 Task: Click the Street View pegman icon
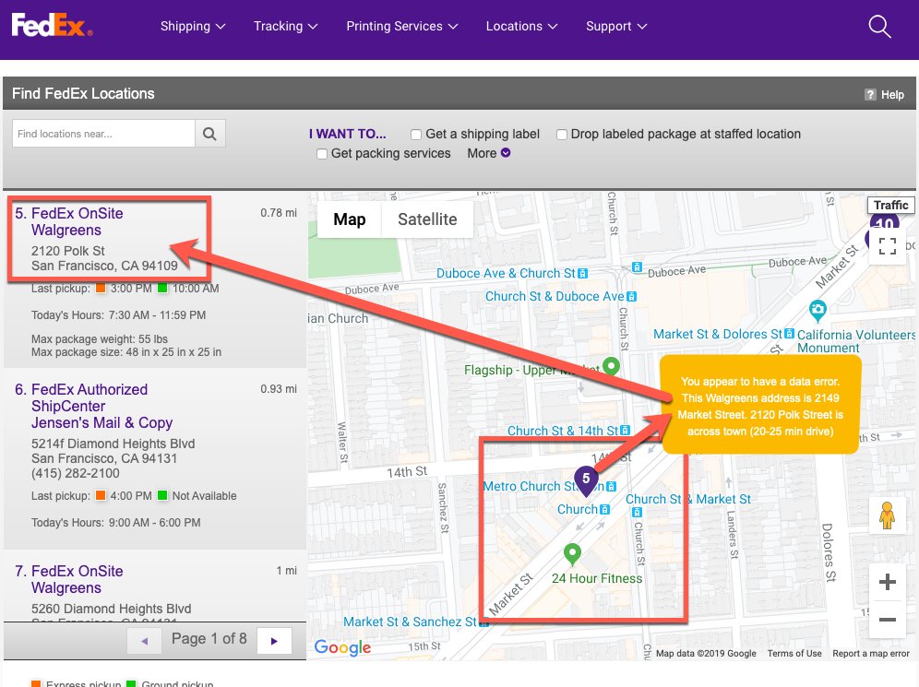point(887,516)
